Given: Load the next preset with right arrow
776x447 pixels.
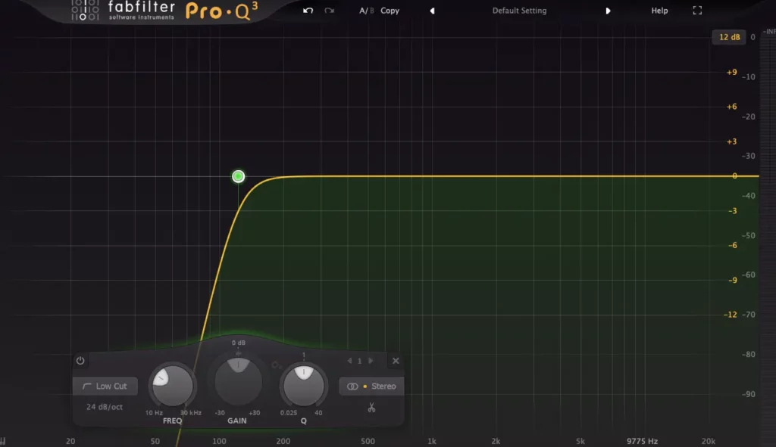Looking at the screenshot, I should 608,11.
